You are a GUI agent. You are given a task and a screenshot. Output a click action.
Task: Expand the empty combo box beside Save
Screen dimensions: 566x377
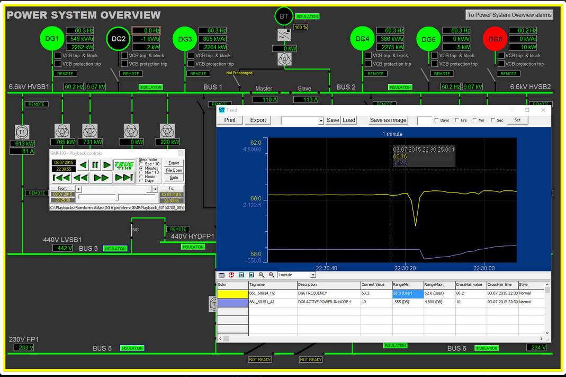pos(321,121)
